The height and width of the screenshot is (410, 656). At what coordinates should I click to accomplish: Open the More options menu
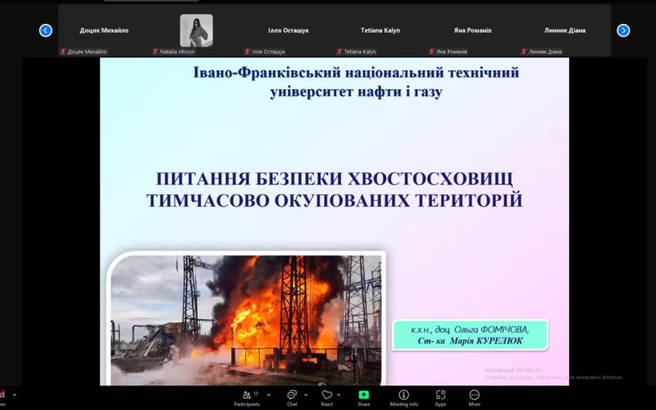(474, 399)
